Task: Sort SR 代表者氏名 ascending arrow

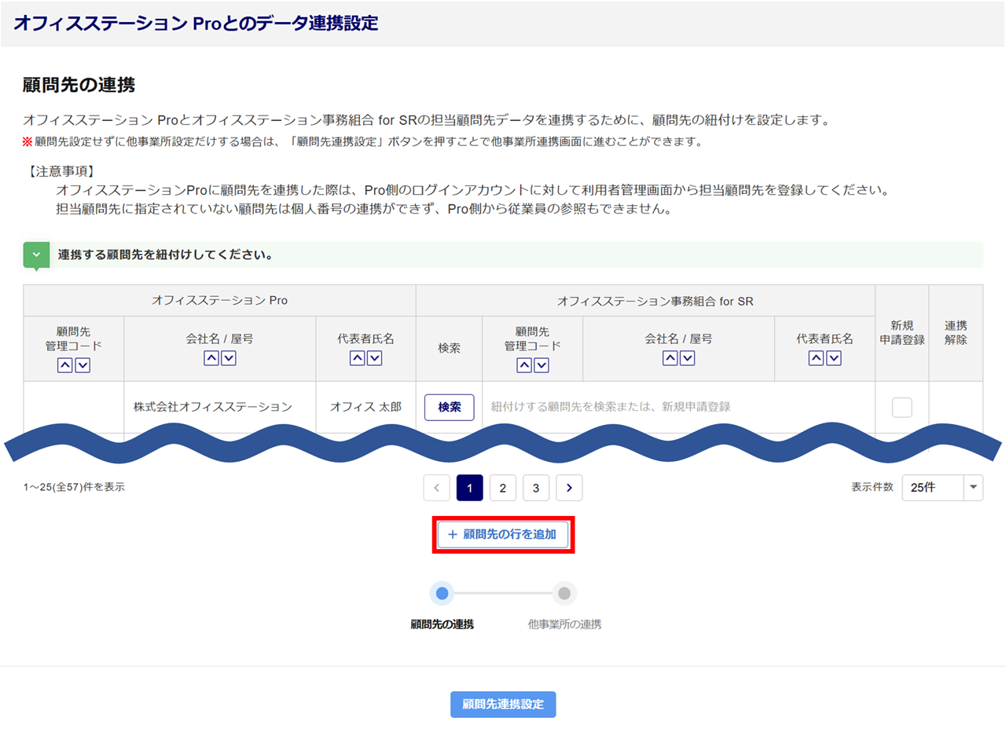Action: click(816, 358)
